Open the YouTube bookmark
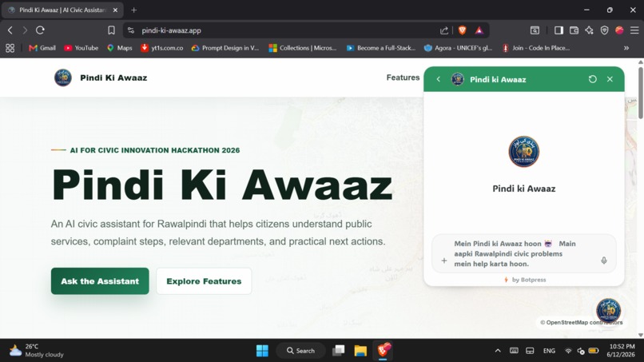The width and height of the screenshot is (644, 362). (81, 48)
